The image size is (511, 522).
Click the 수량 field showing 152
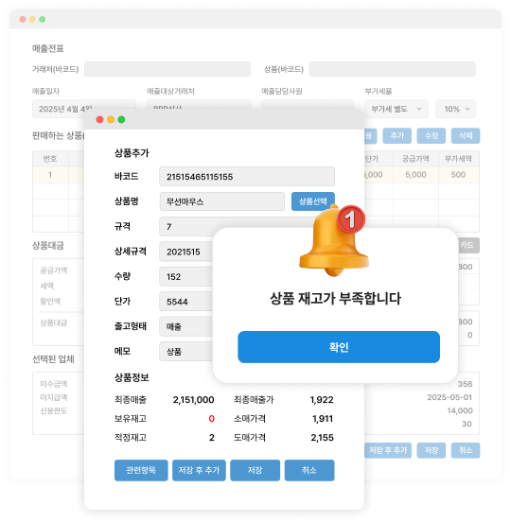tap(185, 276)
